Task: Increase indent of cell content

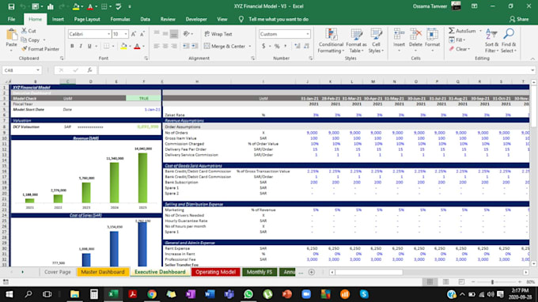Action: (x=195, y=46)
